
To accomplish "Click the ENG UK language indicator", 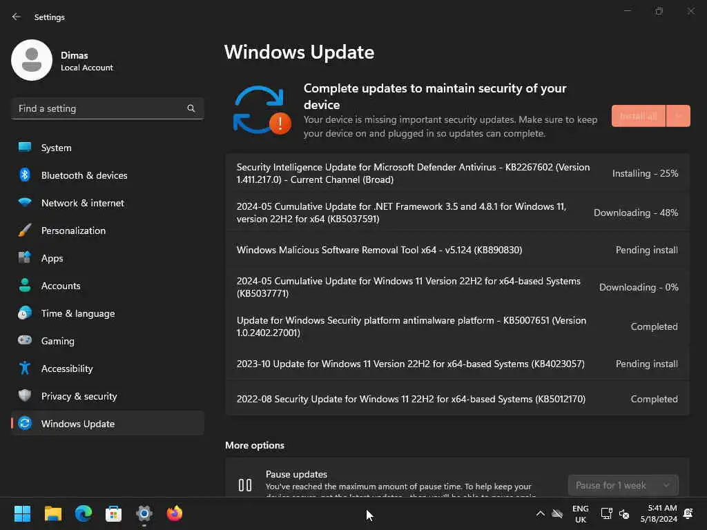I will coord(580,513).
